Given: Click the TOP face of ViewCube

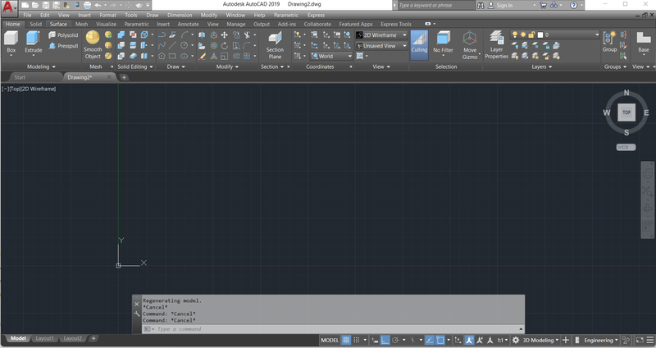Looking at the screenshot, I should point(626,112).
